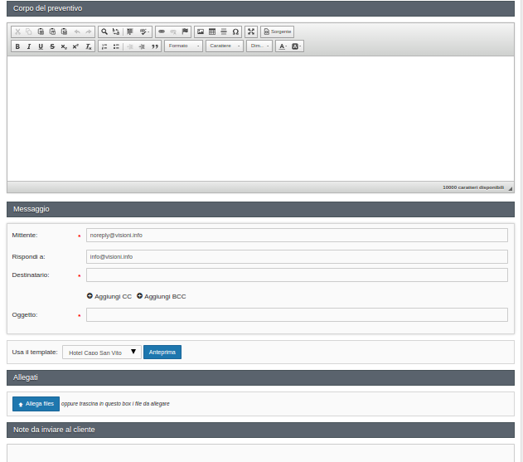This screenshot has width=523, height=462.
Task: Click the Aggiungi BCC link
Action: coord(162,296)
